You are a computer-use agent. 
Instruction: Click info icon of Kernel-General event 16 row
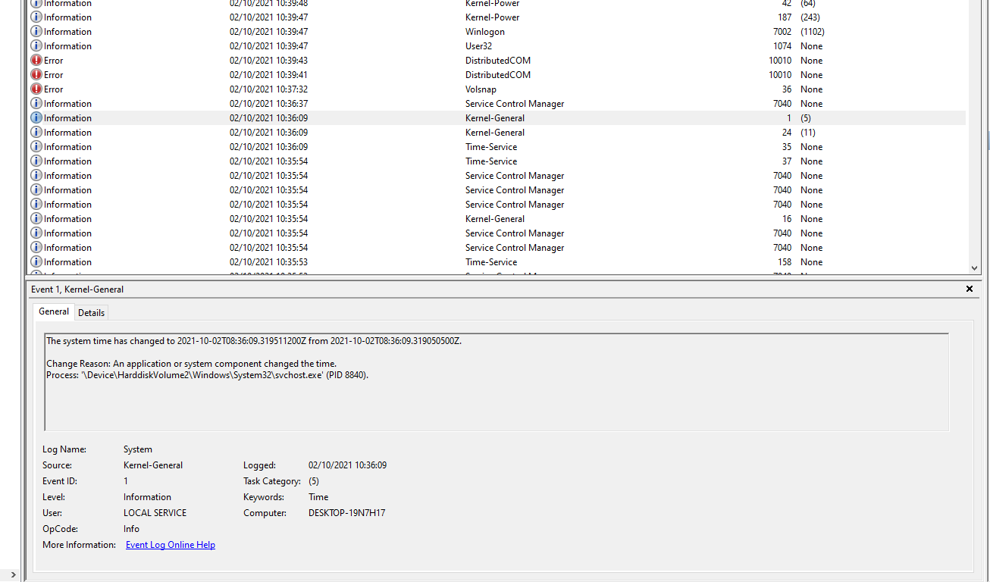(36, 219)
